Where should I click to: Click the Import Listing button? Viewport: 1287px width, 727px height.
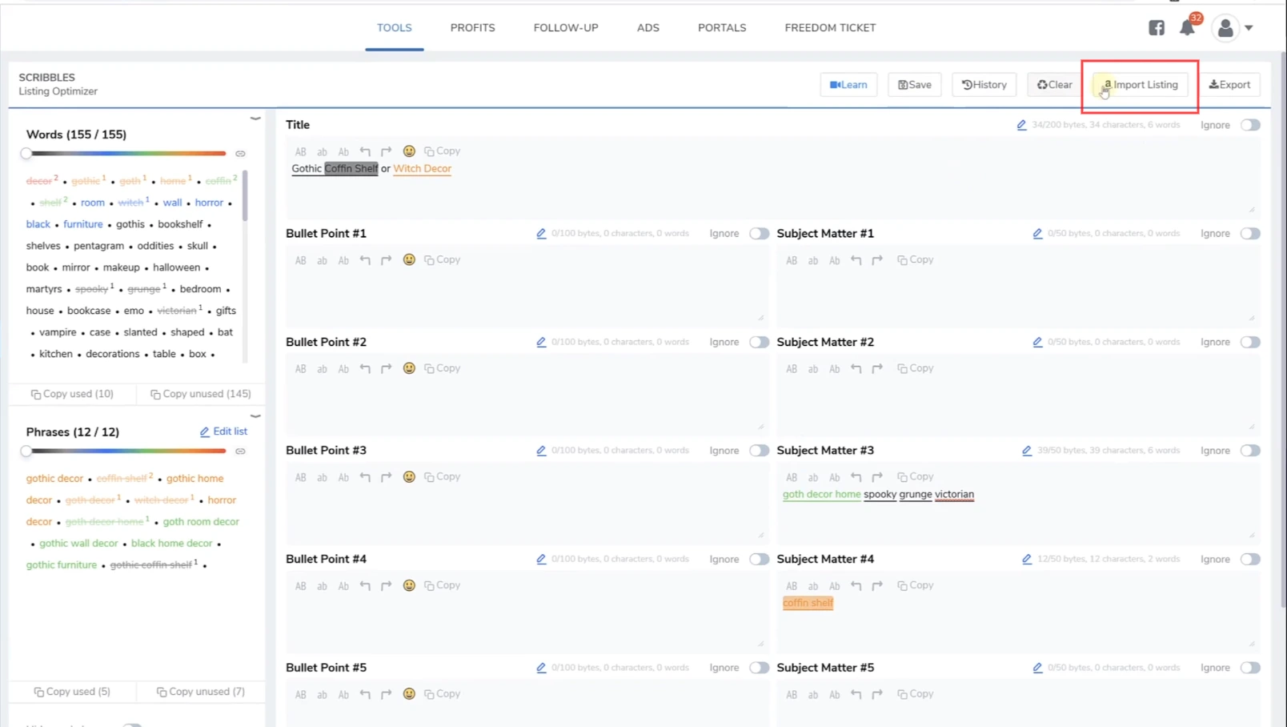tap(1140, 85)
